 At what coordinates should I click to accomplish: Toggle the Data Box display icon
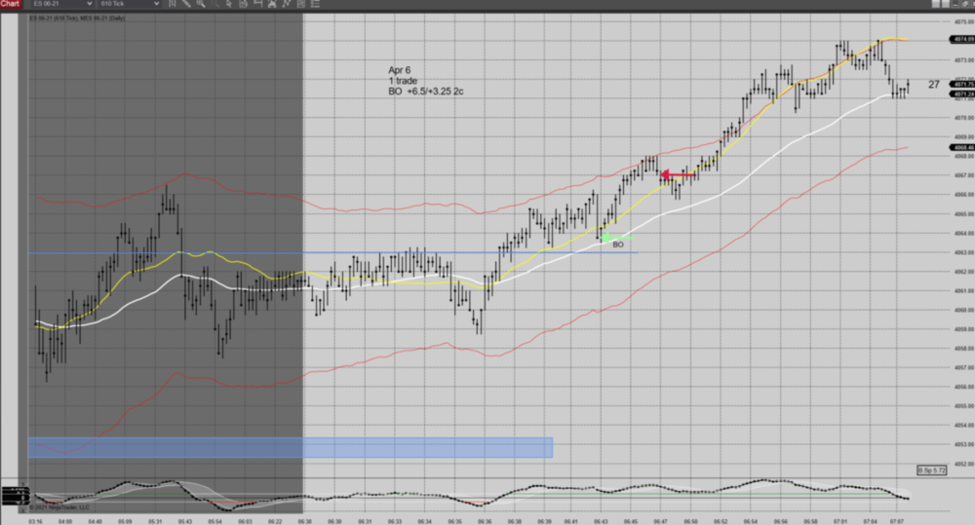(x=301, y=4)
